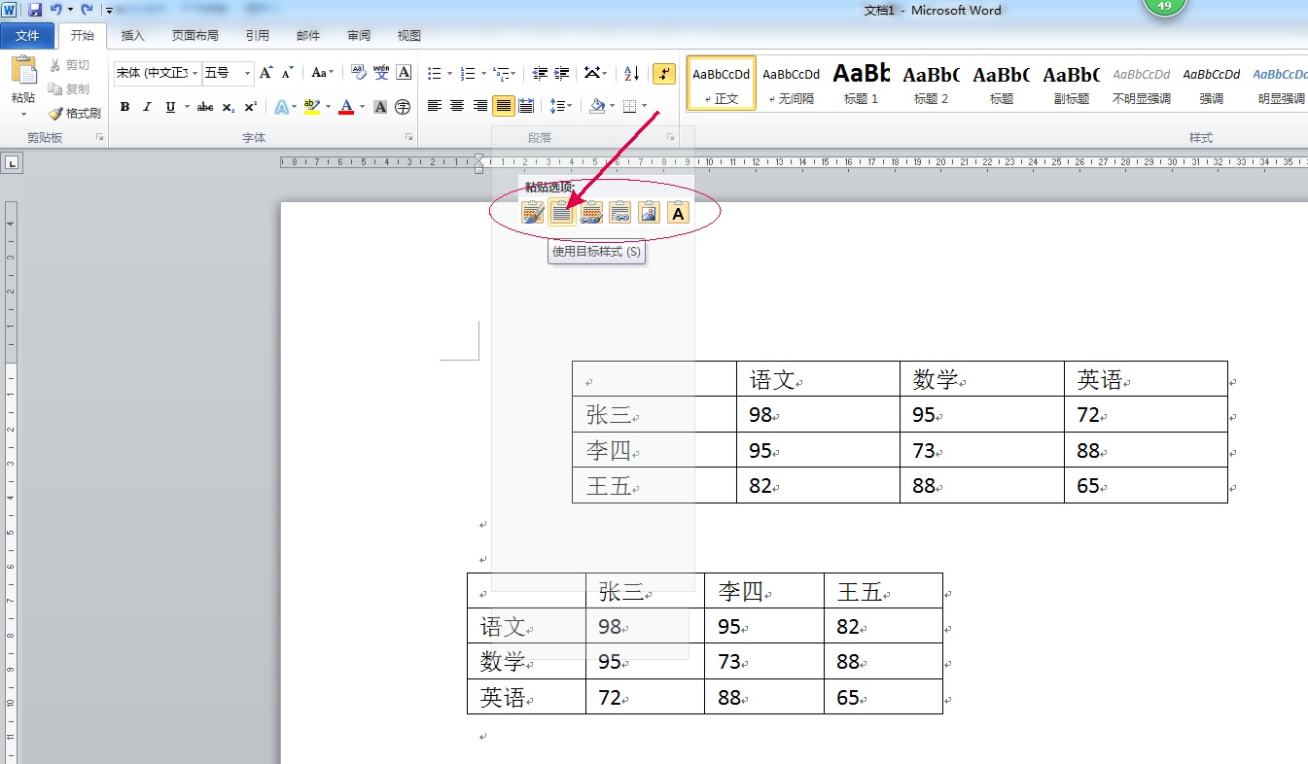Click the Grow Font icon
The width and height of the screenshot is (1308, 764).
[266, 74]
